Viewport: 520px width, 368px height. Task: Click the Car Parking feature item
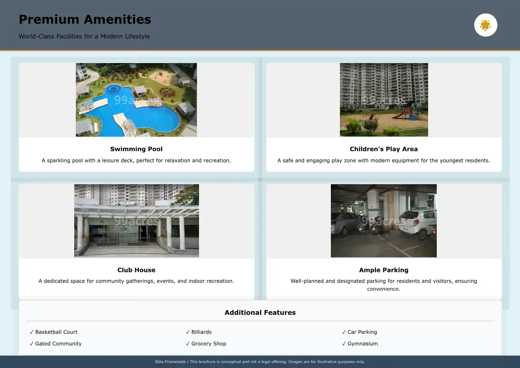pos(359,332)
